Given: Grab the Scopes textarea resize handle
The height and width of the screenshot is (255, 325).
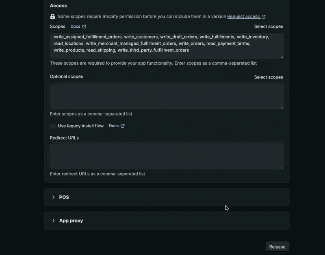Looking at the screenshot, I should click(282, 57).
